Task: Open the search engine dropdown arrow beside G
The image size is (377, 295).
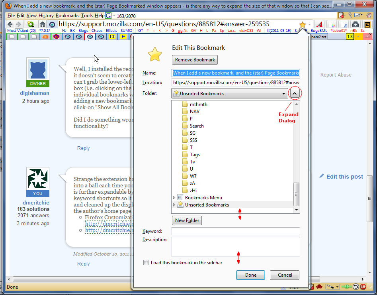Action: click(114, 16)
